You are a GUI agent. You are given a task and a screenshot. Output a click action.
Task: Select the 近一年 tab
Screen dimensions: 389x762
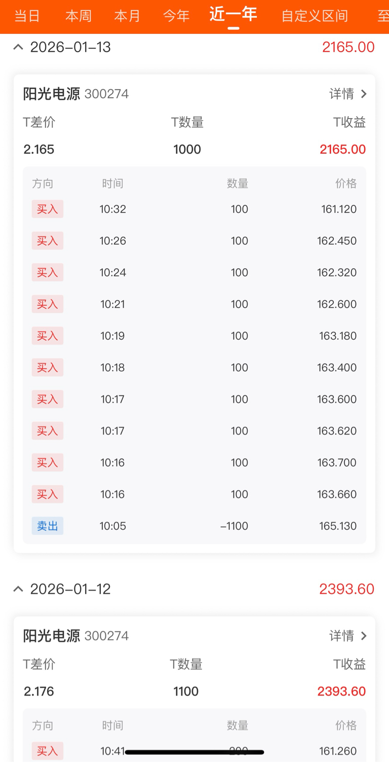point(233,15)
